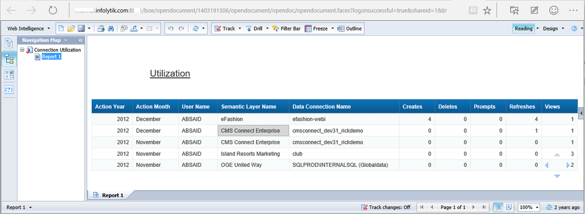Image resolution: width=585 pixels, height=214 pixels.
Task: Select the OGE United Way cell
Action: (x=253, y=165)
